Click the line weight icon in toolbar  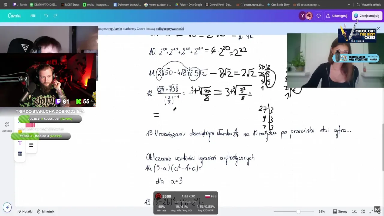[31, 145]
